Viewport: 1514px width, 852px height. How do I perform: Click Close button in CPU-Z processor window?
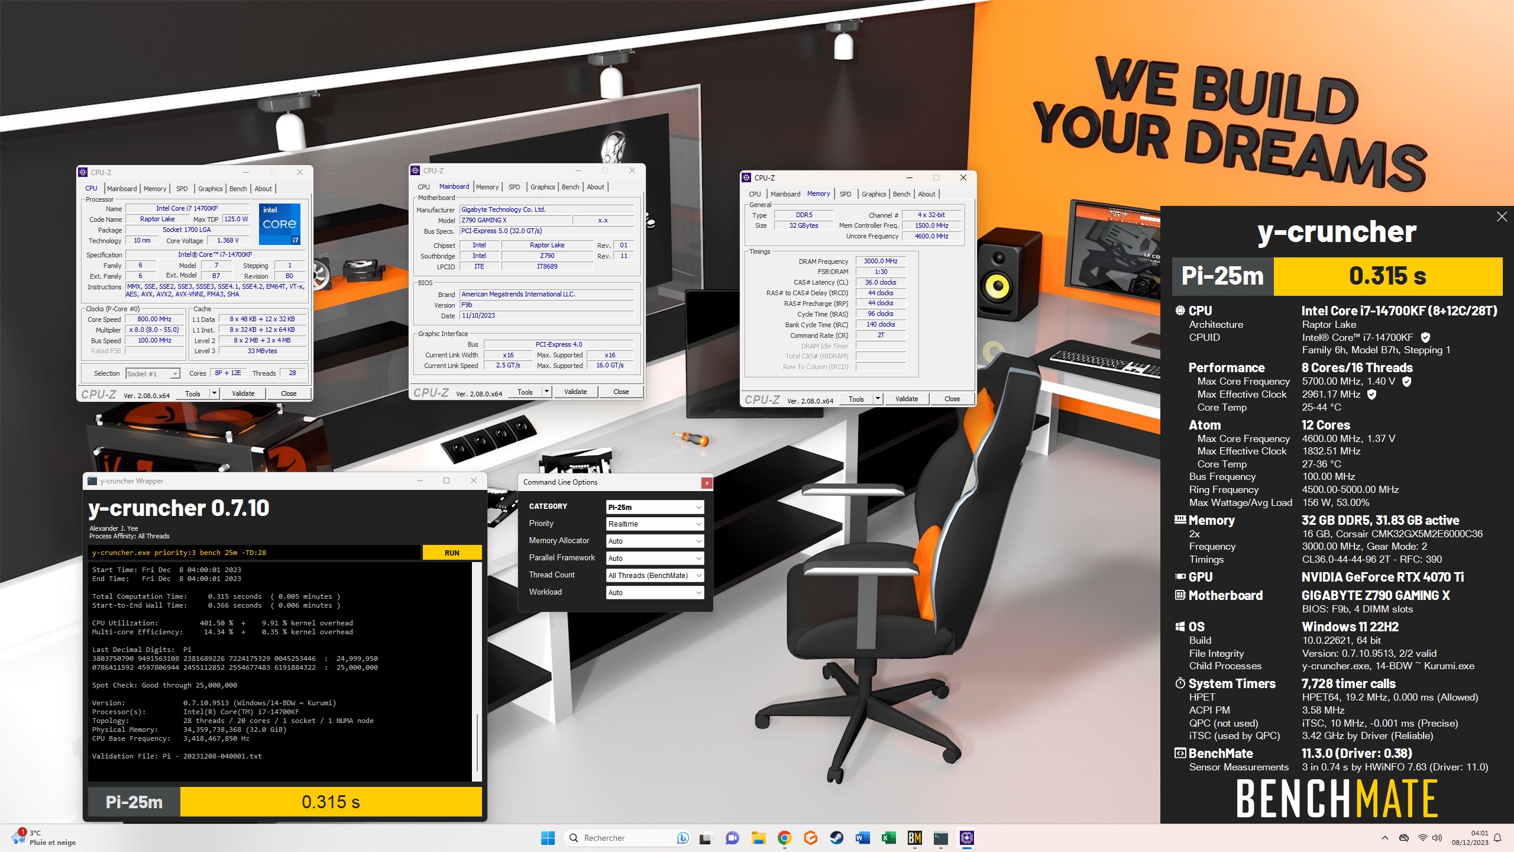[289, 393]
